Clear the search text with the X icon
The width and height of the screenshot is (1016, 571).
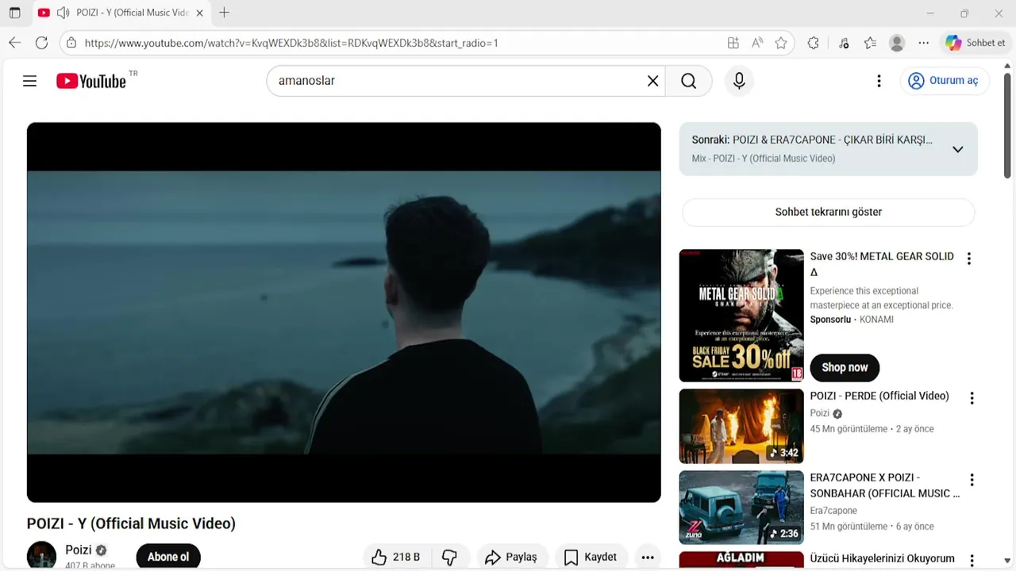click(652, 81)
